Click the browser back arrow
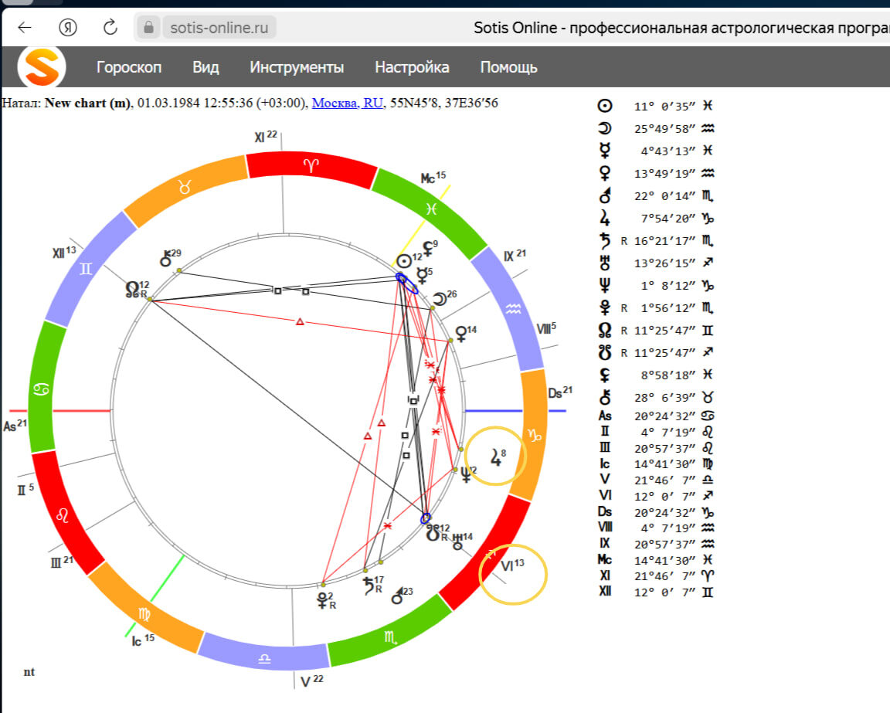Image resolution: width=890 pixels, height=713 pixels. pyautogui.click(x=25, y=27)
